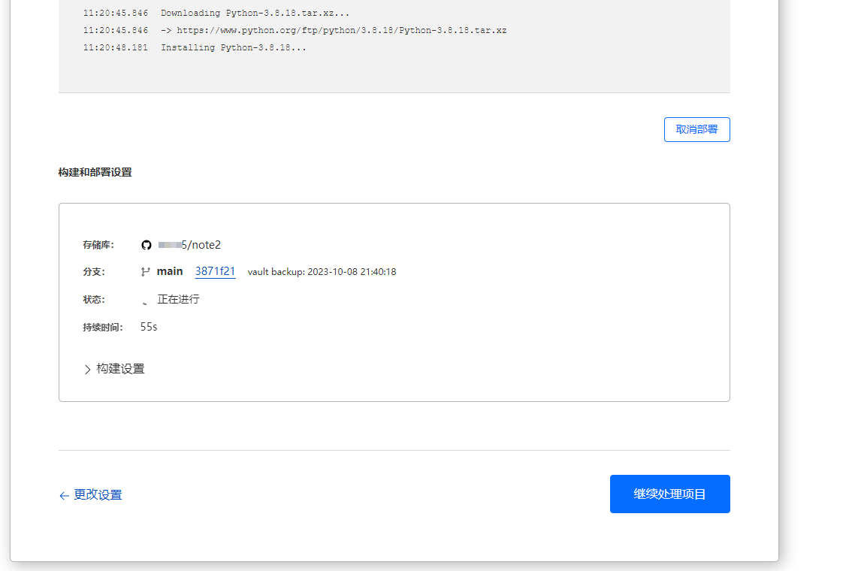Click the vault backup commit message
Screen dimensions: 852x571
tap(322, 272)
